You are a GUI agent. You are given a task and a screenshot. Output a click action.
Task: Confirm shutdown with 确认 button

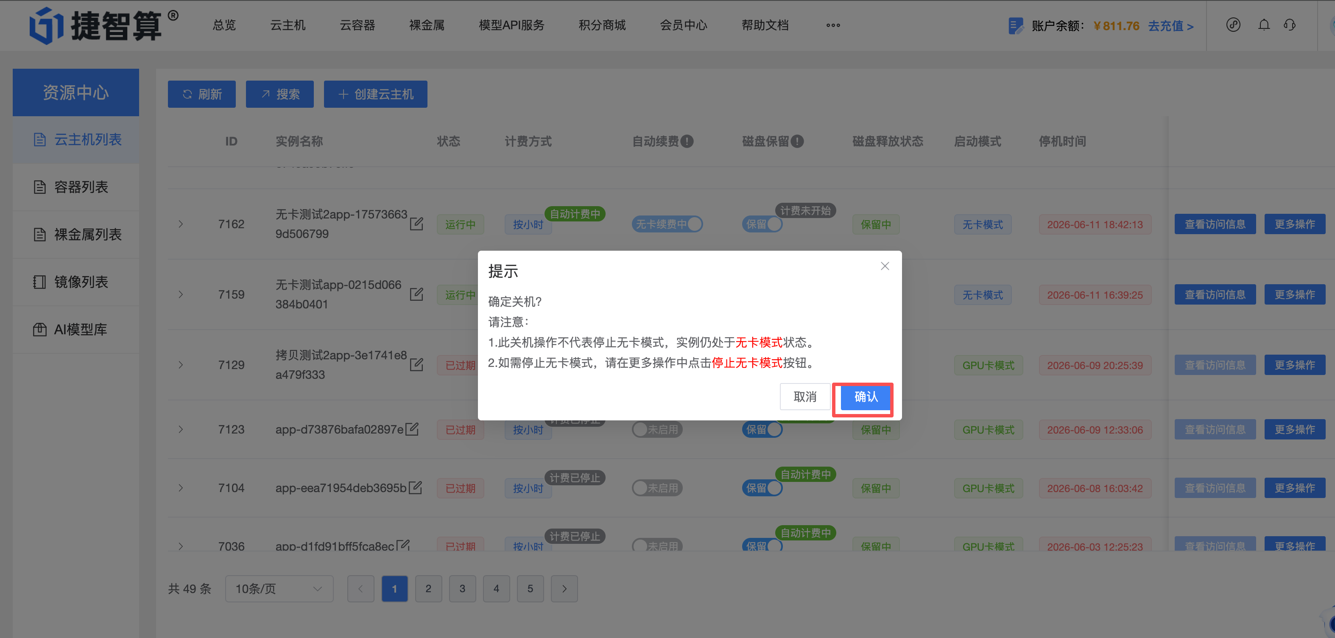point(866,397)
